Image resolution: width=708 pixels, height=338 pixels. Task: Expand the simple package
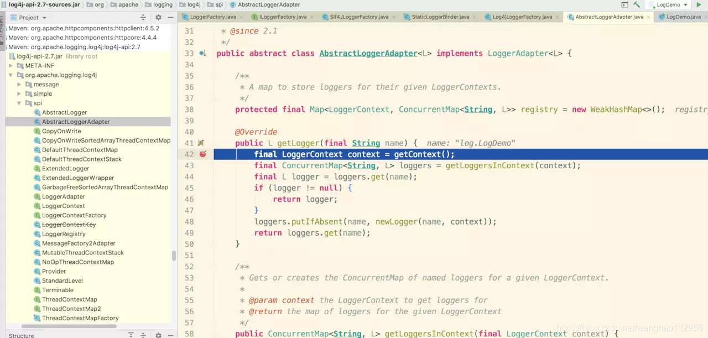tap(19, 93)
